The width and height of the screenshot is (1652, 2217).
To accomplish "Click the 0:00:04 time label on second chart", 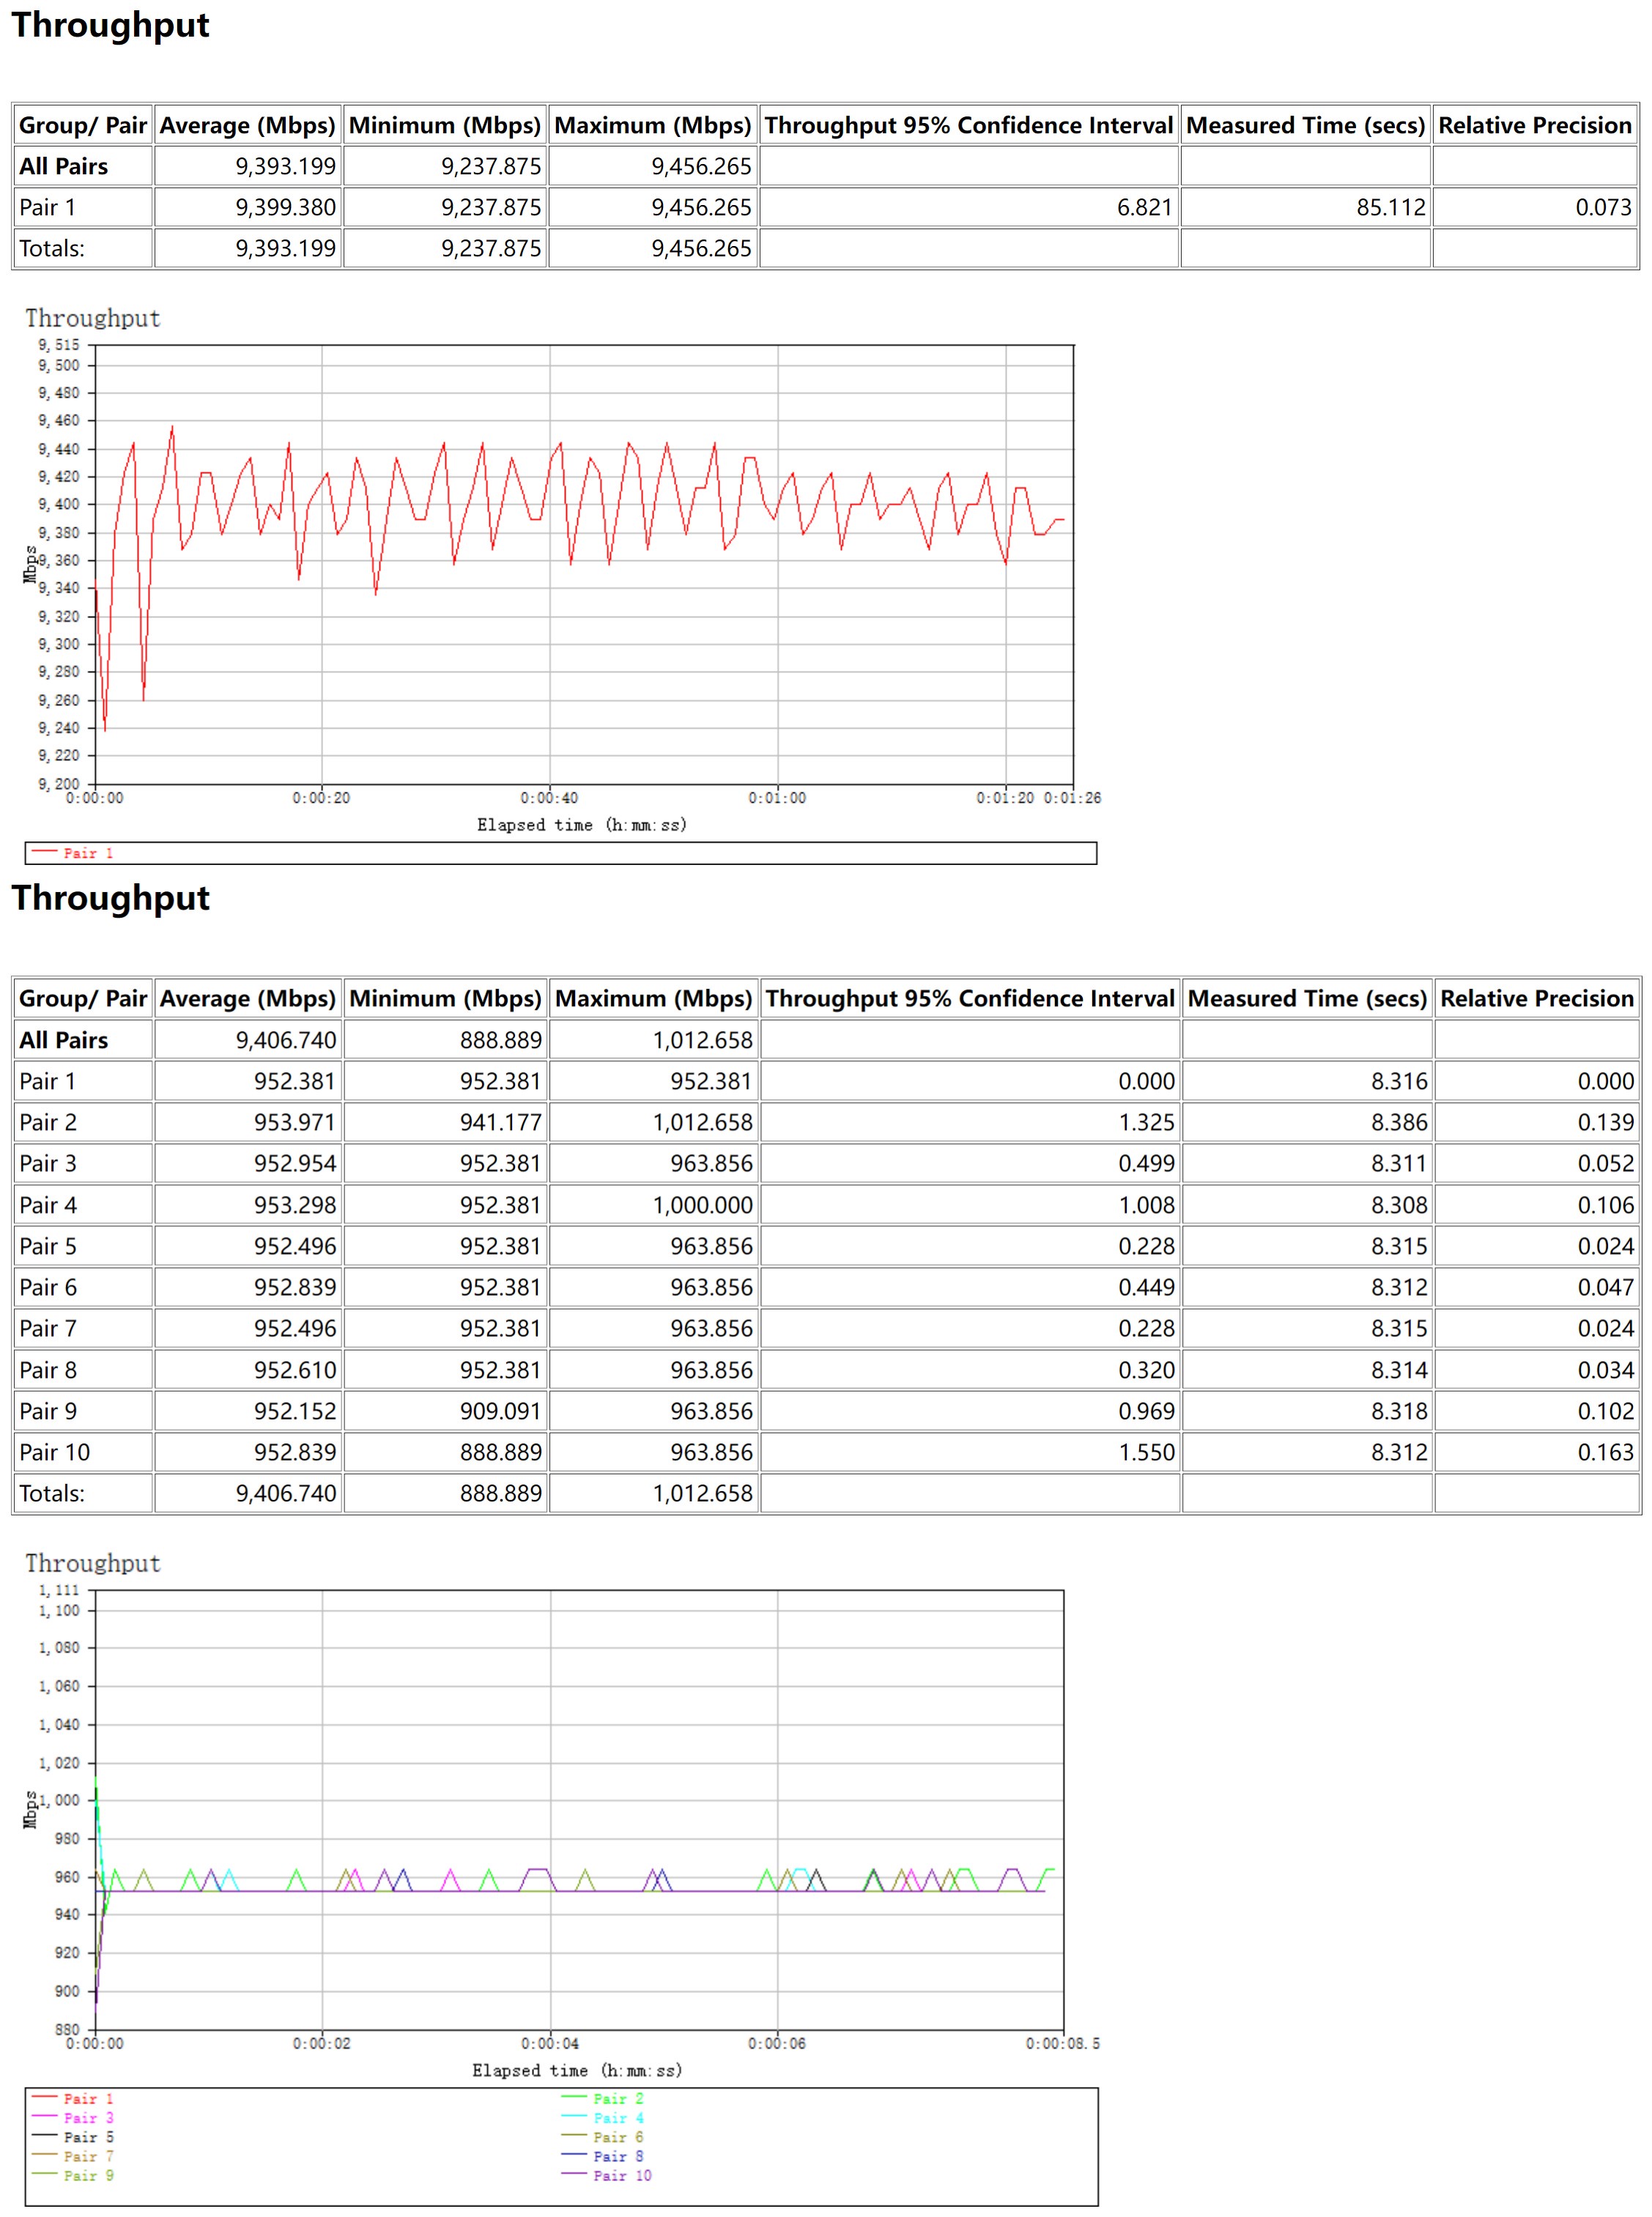I will [550, 2043].
